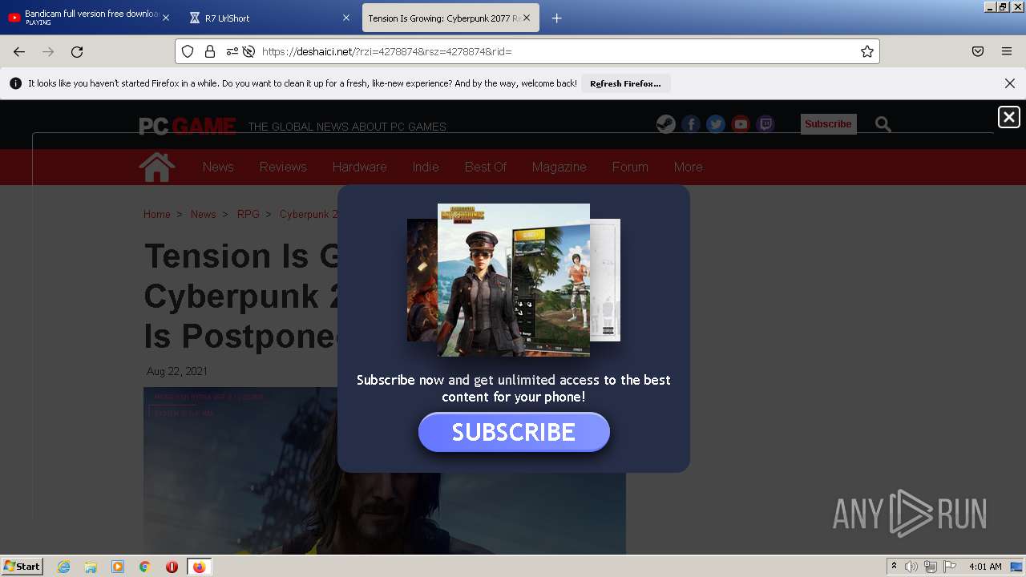1026x577 pixels.
Task: Click the Aug 22, 2021 article date
Action: [177, 371]
